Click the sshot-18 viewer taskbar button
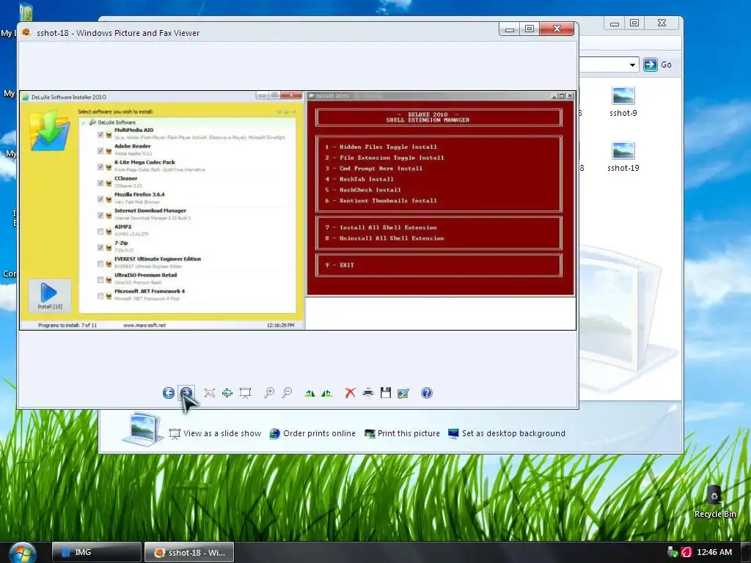Image resolution: width=751 pixels, height=563 pixels. 189,552
